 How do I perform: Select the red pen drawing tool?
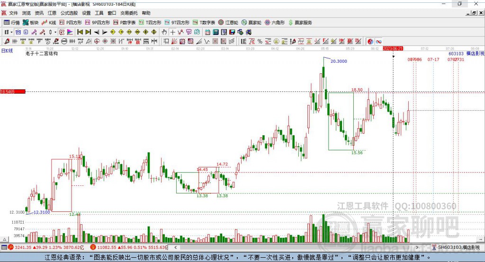(x=7, y=42)
